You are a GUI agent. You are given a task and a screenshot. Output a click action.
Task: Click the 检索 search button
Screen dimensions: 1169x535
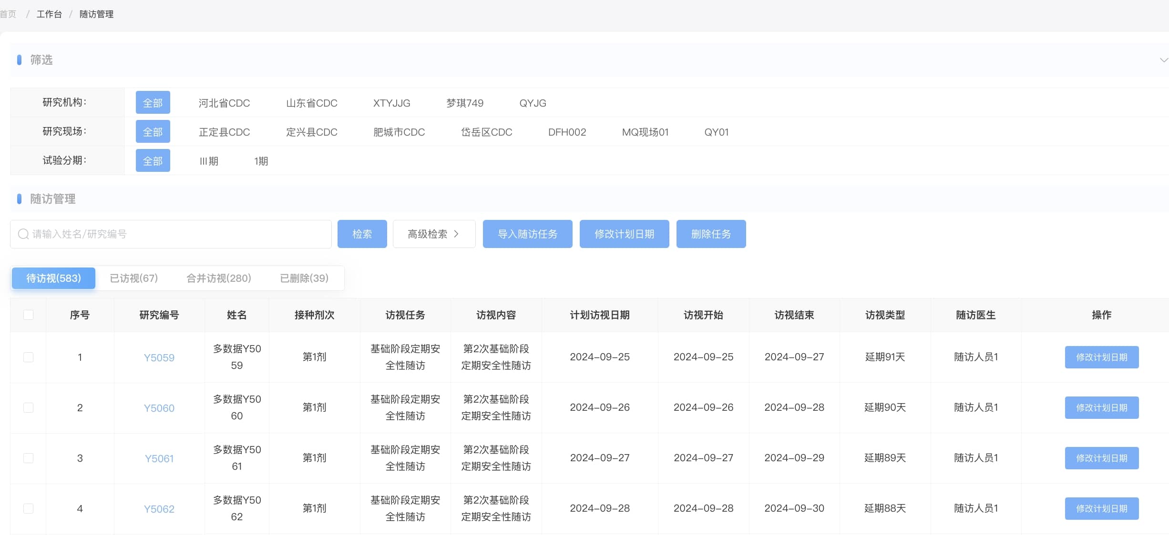click(x=362, y=234)
